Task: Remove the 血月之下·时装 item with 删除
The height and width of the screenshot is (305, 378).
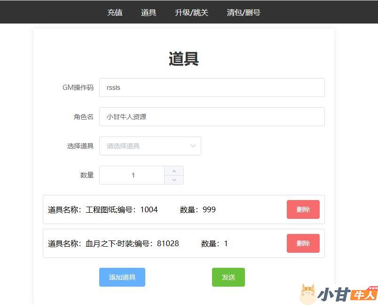Action: [303, 243]
